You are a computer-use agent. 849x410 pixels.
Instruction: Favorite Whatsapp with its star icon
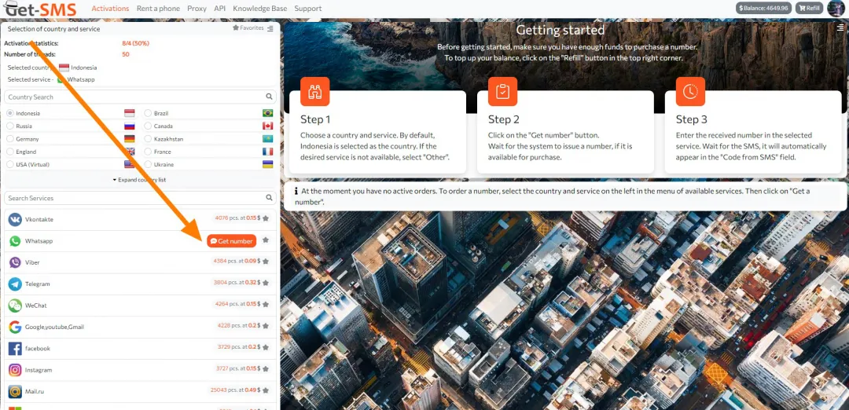[x=266, y=240]
